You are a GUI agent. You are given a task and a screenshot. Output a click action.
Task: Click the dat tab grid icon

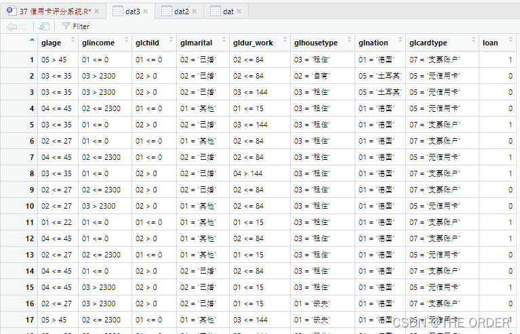pos(216,12)
